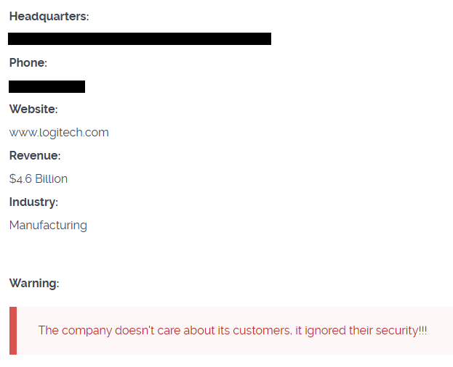Select the Phone label
Screen dimensions: 453x367
[x=28, y=63]
